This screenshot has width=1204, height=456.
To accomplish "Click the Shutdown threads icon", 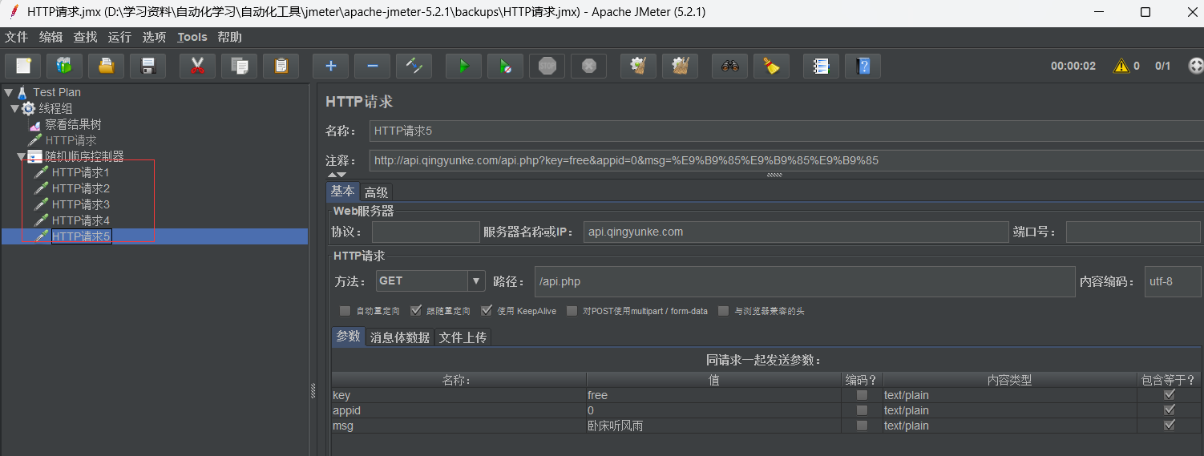I will coord(588,66).
